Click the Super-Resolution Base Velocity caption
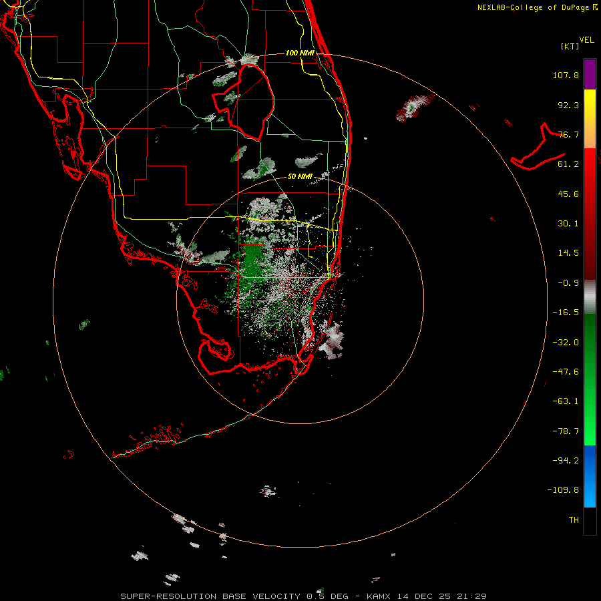The height and width of the screenshot is (601, 601). tap(304, 596)
